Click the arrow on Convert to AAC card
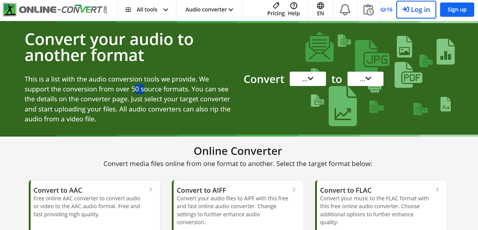Viewport: 478px width, 230px height. (151, 189)
